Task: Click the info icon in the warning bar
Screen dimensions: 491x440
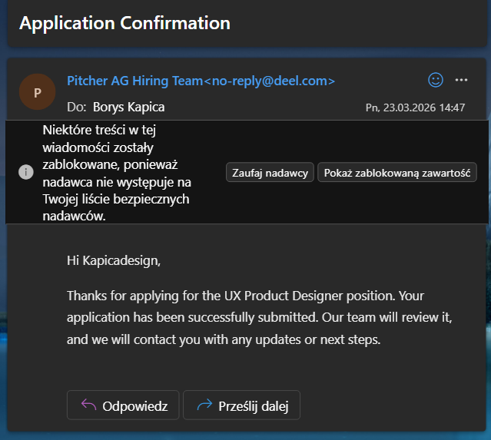Action: pos(26,172)
